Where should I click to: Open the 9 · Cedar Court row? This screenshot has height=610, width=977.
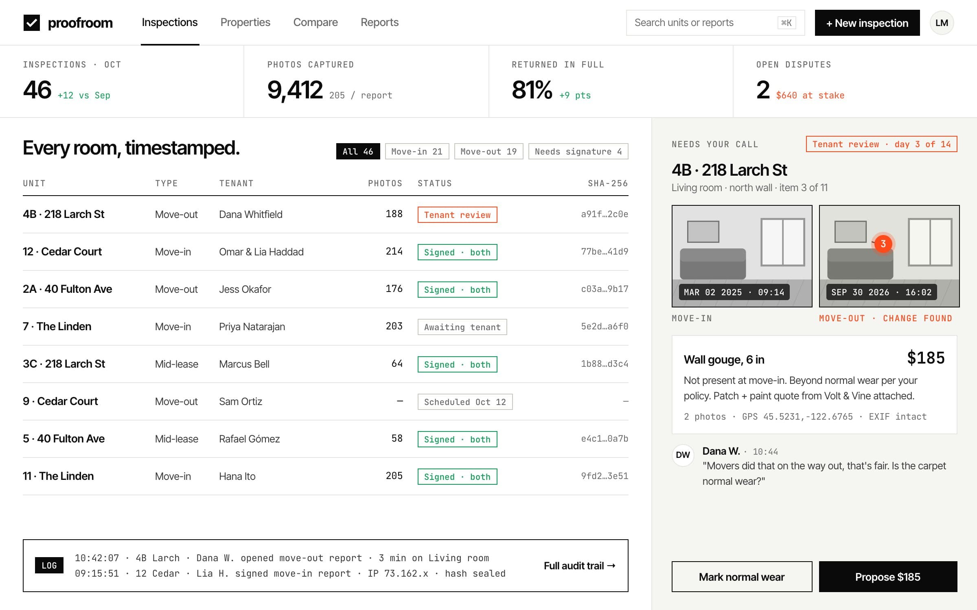coord(326,401)
